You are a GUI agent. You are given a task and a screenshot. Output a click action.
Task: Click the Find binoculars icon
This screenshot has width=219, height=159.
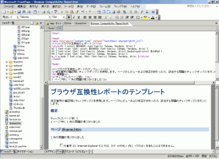point(24,12)
